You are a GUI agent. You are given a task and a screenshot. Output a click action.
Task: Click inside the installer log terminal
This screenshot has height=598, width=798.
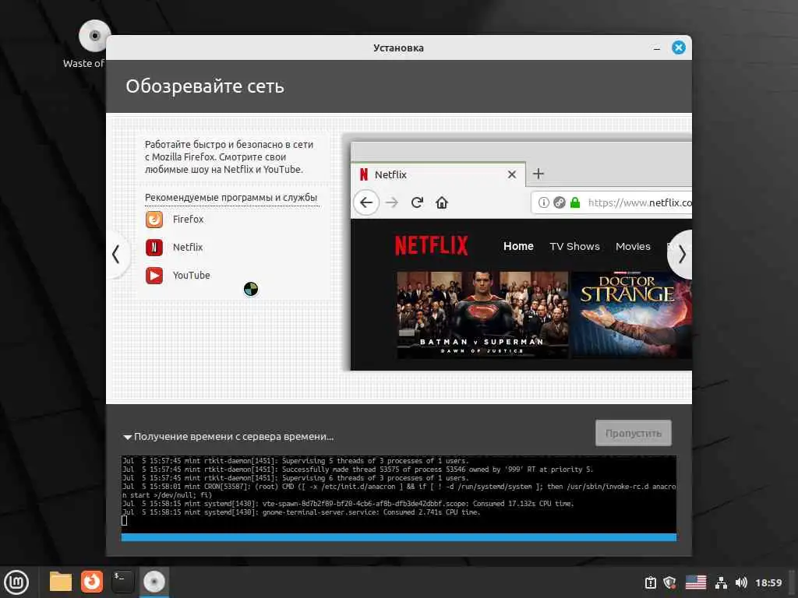click(x=398, y=494)
